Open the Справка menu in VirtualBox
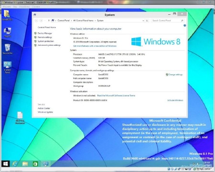The height and width of the screenshot is (172, 215). point(36,7)
